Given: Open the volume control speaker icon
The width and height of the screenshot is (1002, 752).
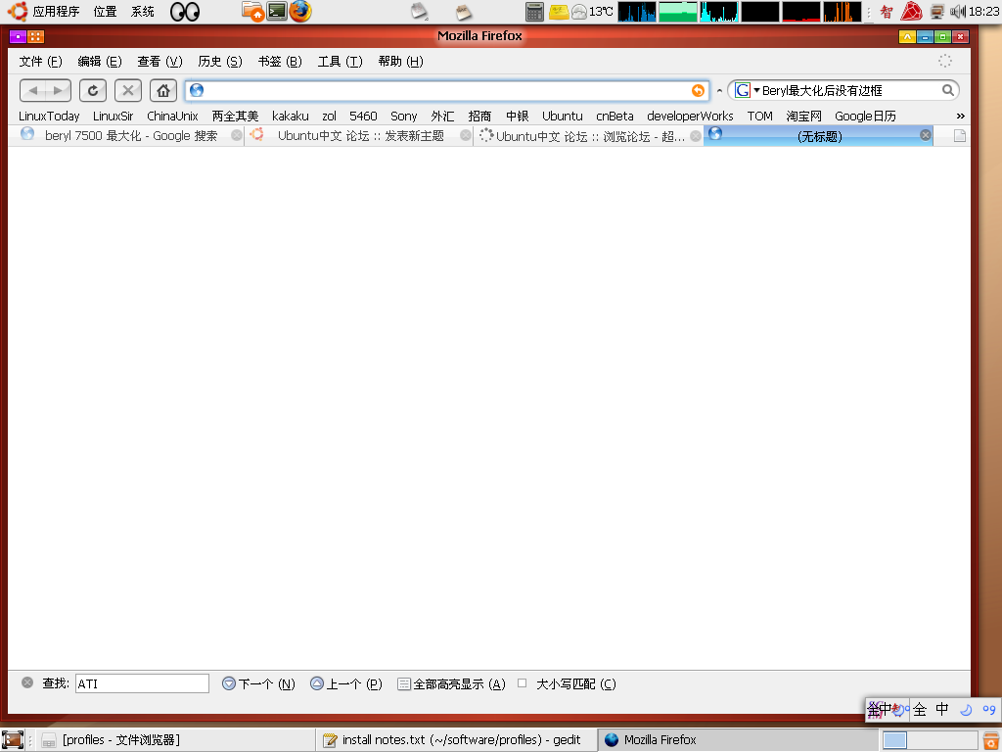Looking at the screenshot, I should click(x=957, y=11).
